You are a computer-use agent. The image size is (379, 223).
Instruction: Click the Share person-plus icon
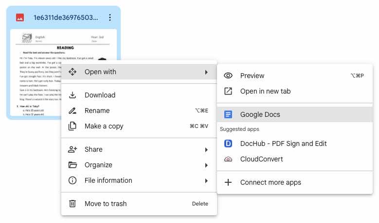click(x=72, y=149)
